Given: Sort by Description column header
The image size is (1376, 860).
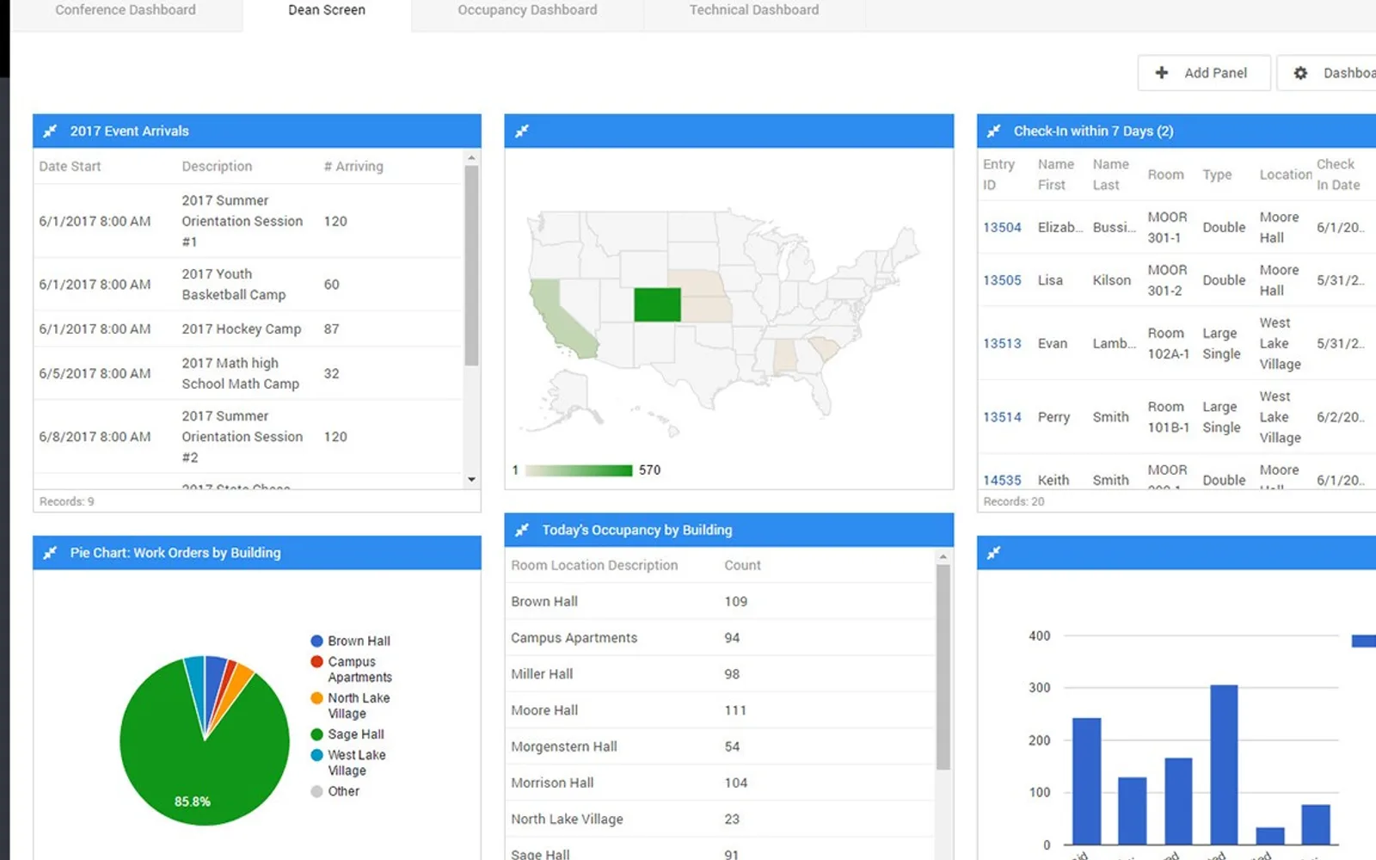Looking at the screenshot, I should 217,166.
